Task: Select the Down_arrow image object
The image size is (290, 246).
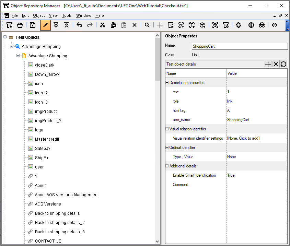Action: click(47, 74)
